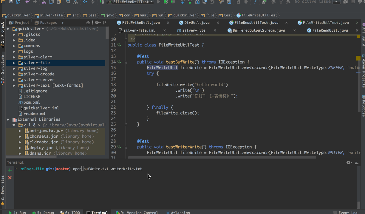Click run gutter icon beside testWriterWrite

click(119, 147)
